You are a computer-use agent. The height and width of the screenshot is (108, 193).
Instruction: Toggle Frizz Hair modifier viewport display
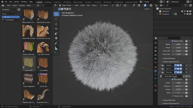pyautogui.click(x=178, y=72)
